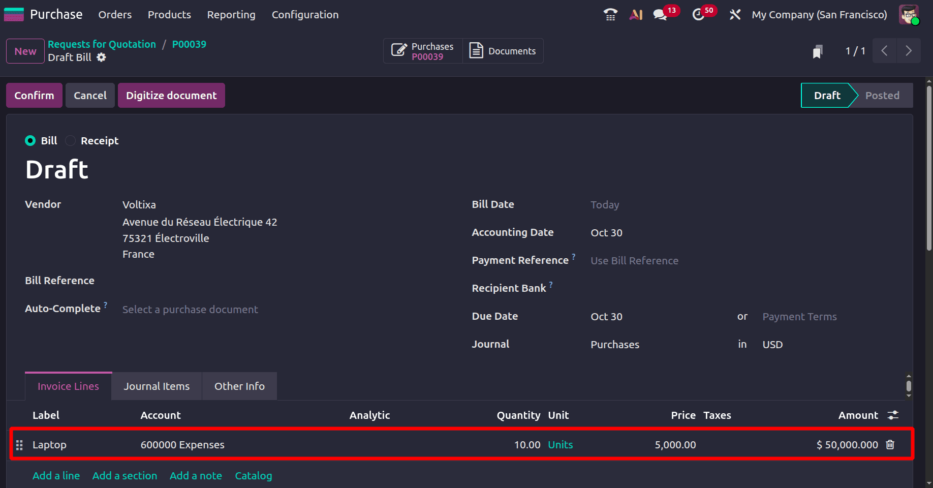Open optional columns settings on Amount header

[x=894, y=415]
